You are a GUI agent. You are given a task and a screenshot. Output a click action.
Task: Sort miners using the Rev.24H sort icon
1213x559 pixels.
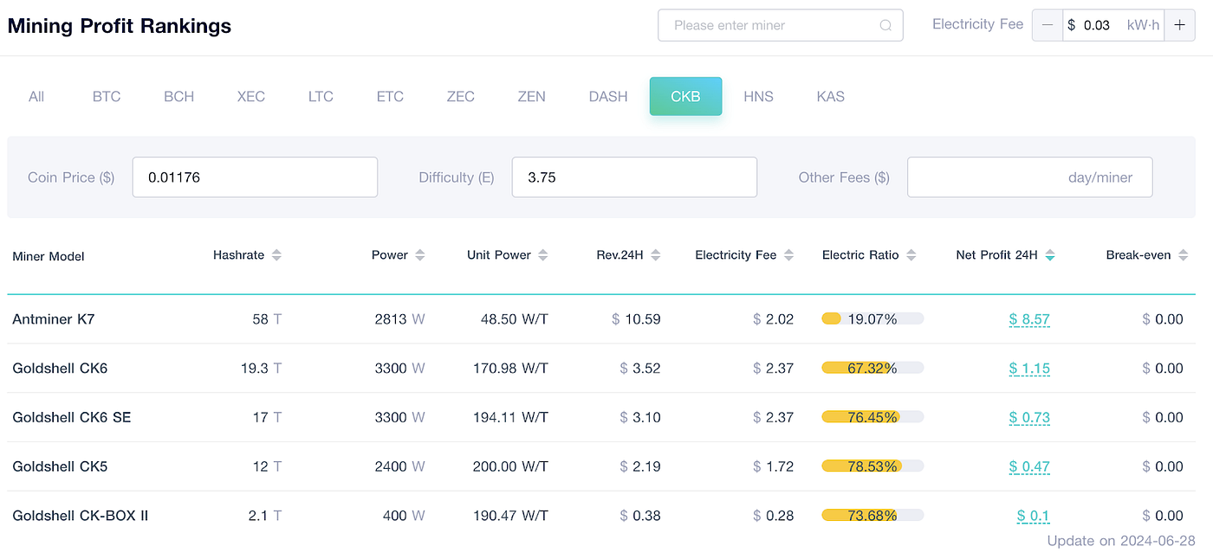tap(654, 254)
